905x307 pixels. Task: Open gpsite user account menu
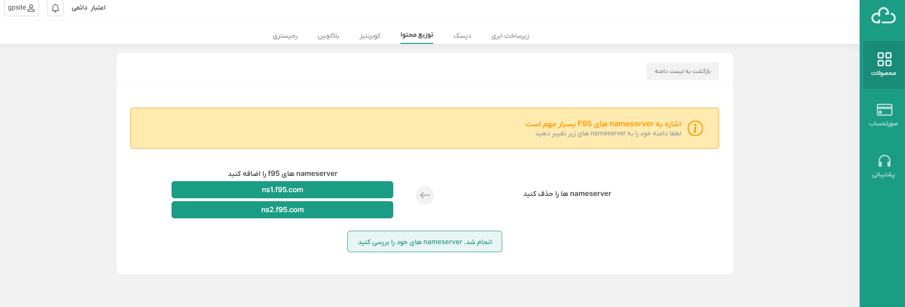(x=22, y=8)
